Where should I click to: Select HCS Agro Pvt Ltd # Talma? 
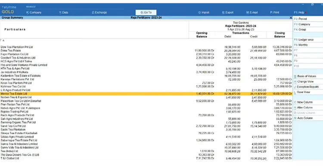click(x=16, y=61)
